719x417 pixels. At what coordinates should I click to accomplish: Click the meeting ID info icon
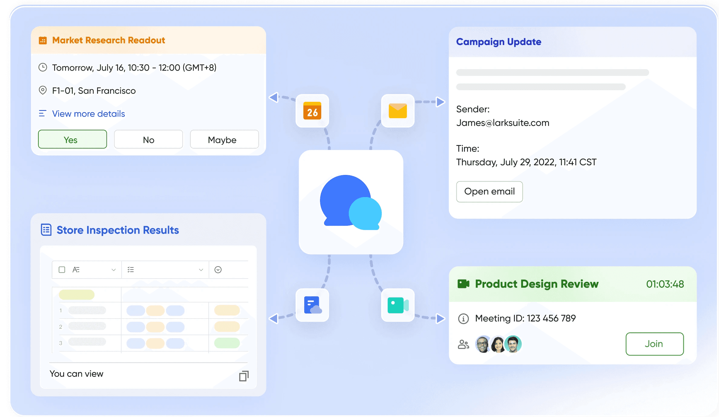coord(463,318)
